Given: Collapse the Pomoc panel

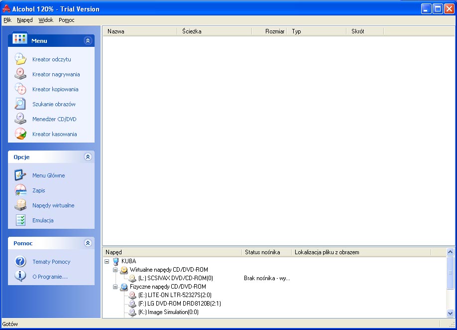Looking at the screenshot, I should (88, 243).
